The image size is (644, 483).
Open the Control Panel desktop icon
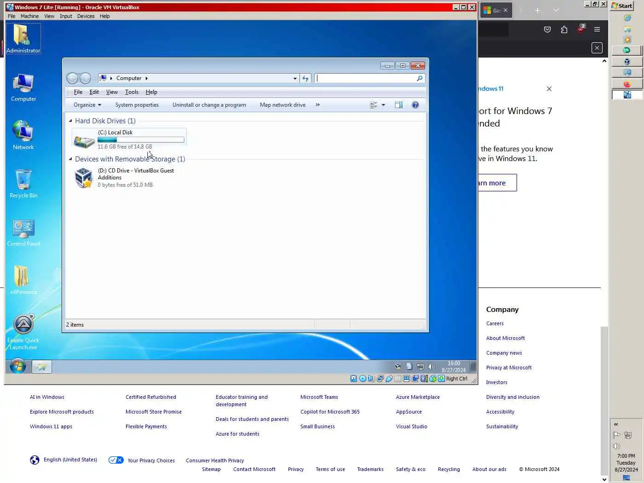click(23, 232)
